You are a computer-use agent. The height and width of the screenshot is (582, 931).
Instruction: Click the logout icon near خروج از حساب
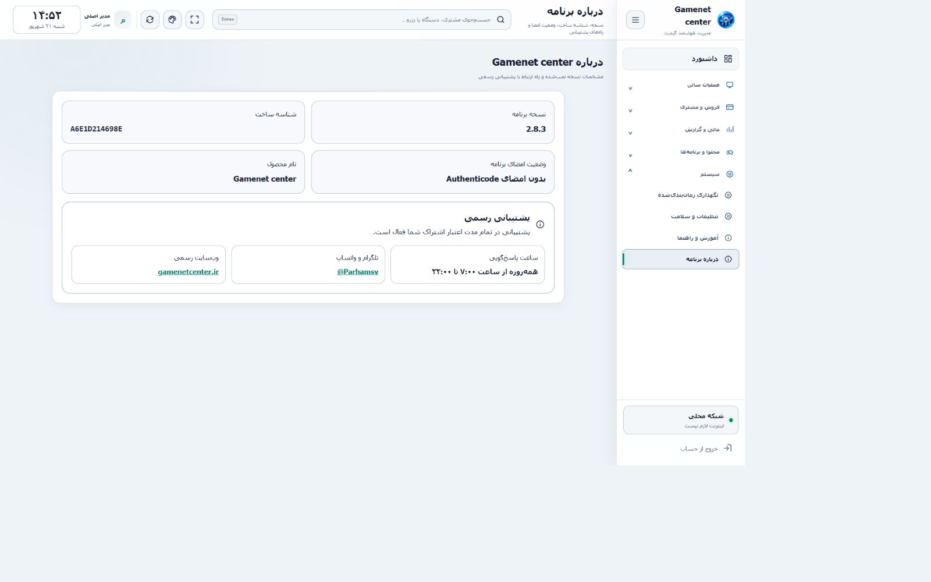point(727,448)
